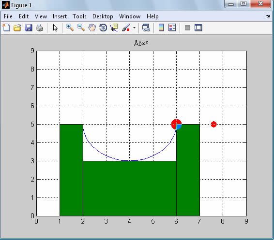Insert a legend using the toolbar icon
The height and width of the screenshot is (240, 274).
[172, 28]
